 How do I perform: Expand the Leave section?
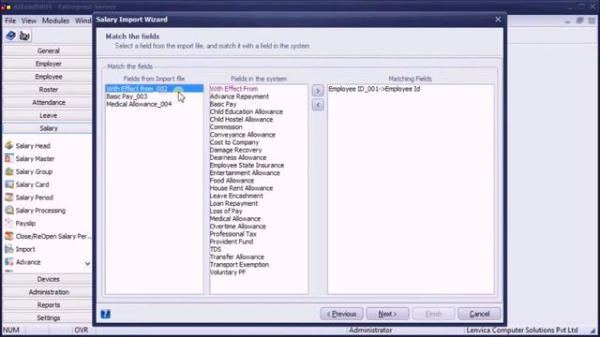point(48,115)
